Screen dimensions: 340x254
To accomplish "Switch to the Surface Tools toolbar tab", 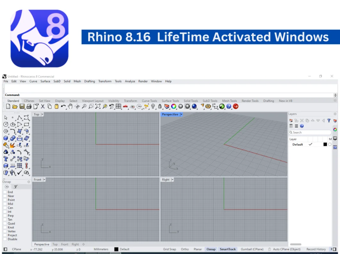I will click(x=170, y=101).
